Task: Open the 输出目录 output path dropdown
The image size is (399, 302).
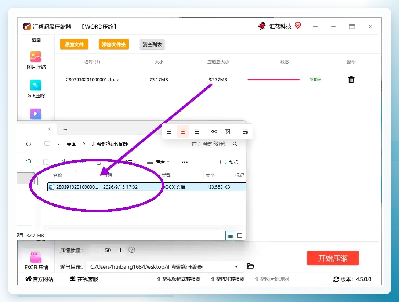Action: [236, 267]
